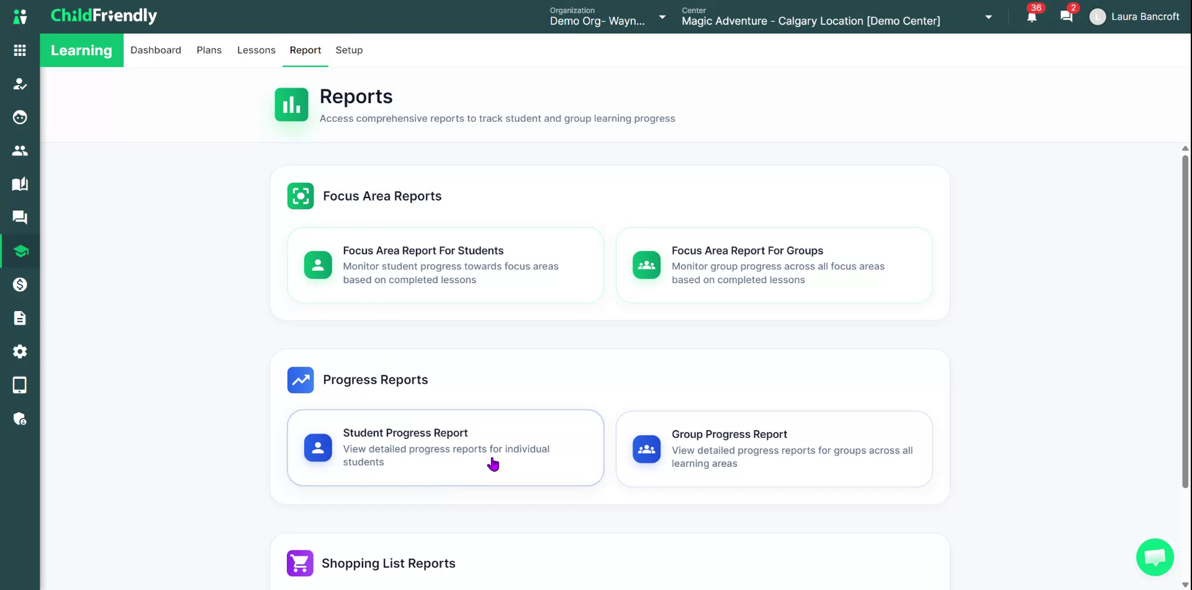Select the people group sidebar icon
The image size is (1192, 590).
[x=20, y=151]
